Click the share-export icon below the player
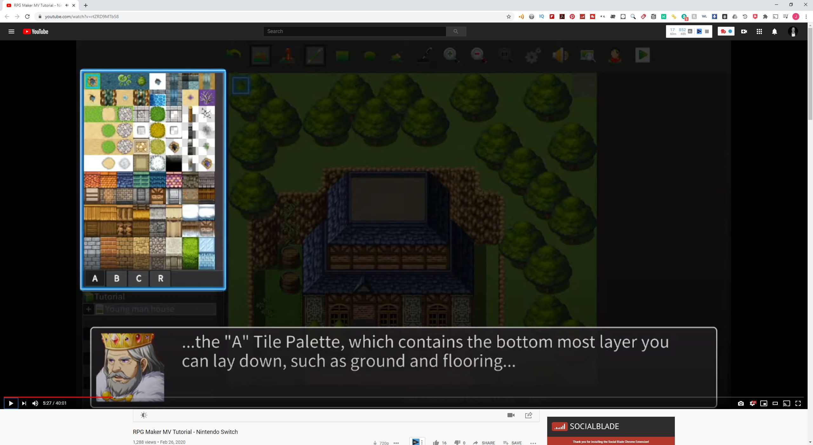Screen dimensions: 813x445 click(529, 415)
